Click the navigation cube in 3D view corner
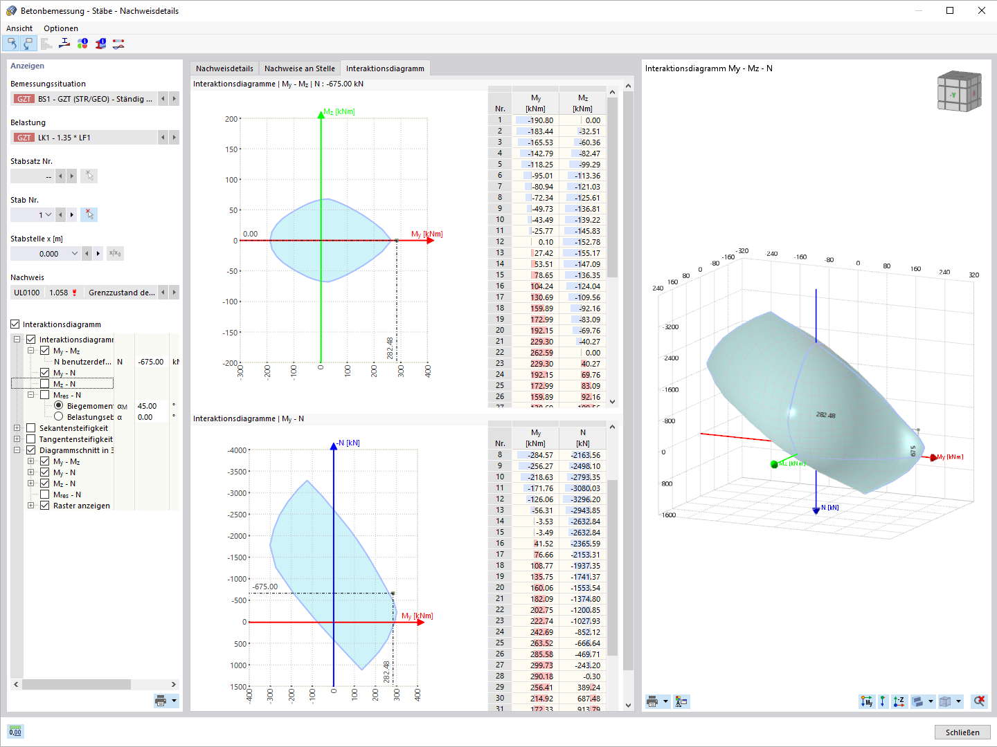The width and height of the screenshot is (997, 747). click(x=959, y=92)
